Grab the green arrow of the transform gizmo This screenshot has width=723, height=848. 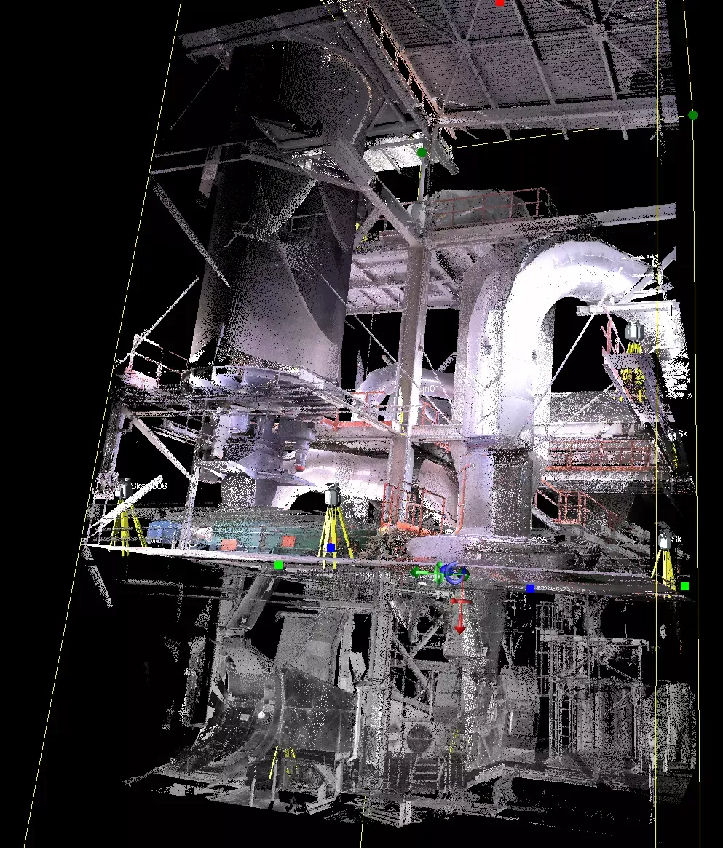[x=422, y=574]
